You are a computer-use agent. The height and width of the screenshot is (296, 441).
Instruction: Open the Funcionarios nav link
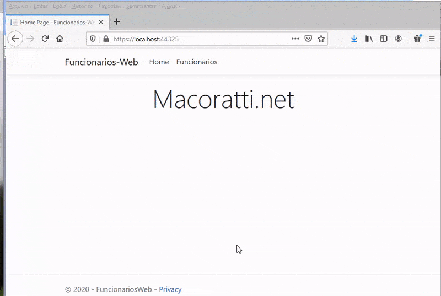(x=197, y=62)
